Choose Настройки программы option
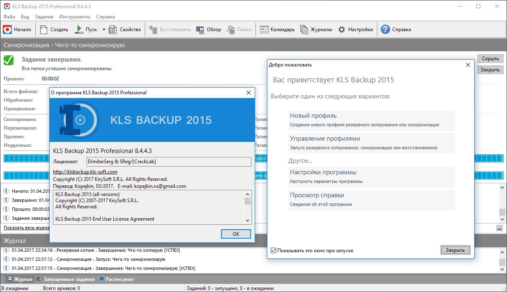 (x=372, y=177)
